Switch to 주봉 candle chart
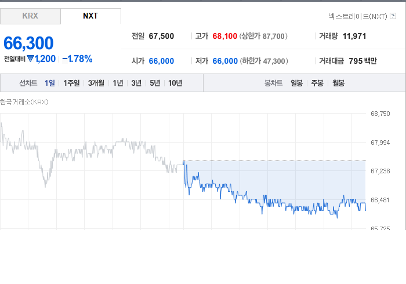 317,83
